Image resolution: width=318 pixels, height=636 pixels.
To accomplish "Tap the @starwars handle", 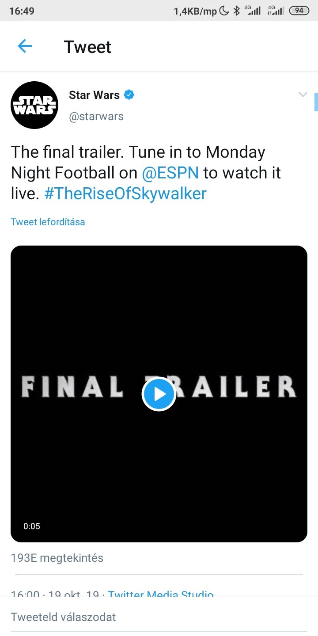I will tap(96, 117).
